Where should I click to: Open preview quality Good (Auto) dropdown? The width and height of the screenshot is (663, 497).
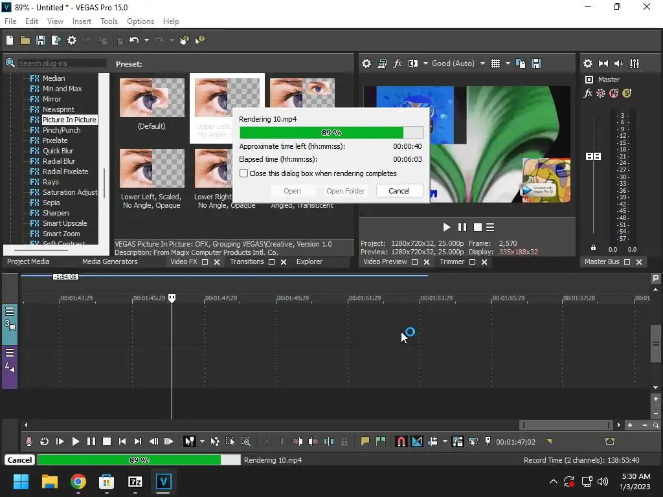pos(482,63)
